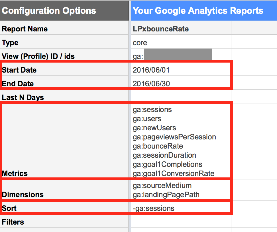Viewport: 277px width, 232px height.
Task: Click the cell containing core
Action: point(181,42)
